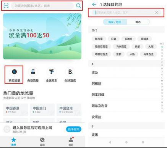This screenshot has height=148, width=167.
Task: Choose the 新马泰 hot destination chip
Action: pyautogui.click(x=99, y=39)
